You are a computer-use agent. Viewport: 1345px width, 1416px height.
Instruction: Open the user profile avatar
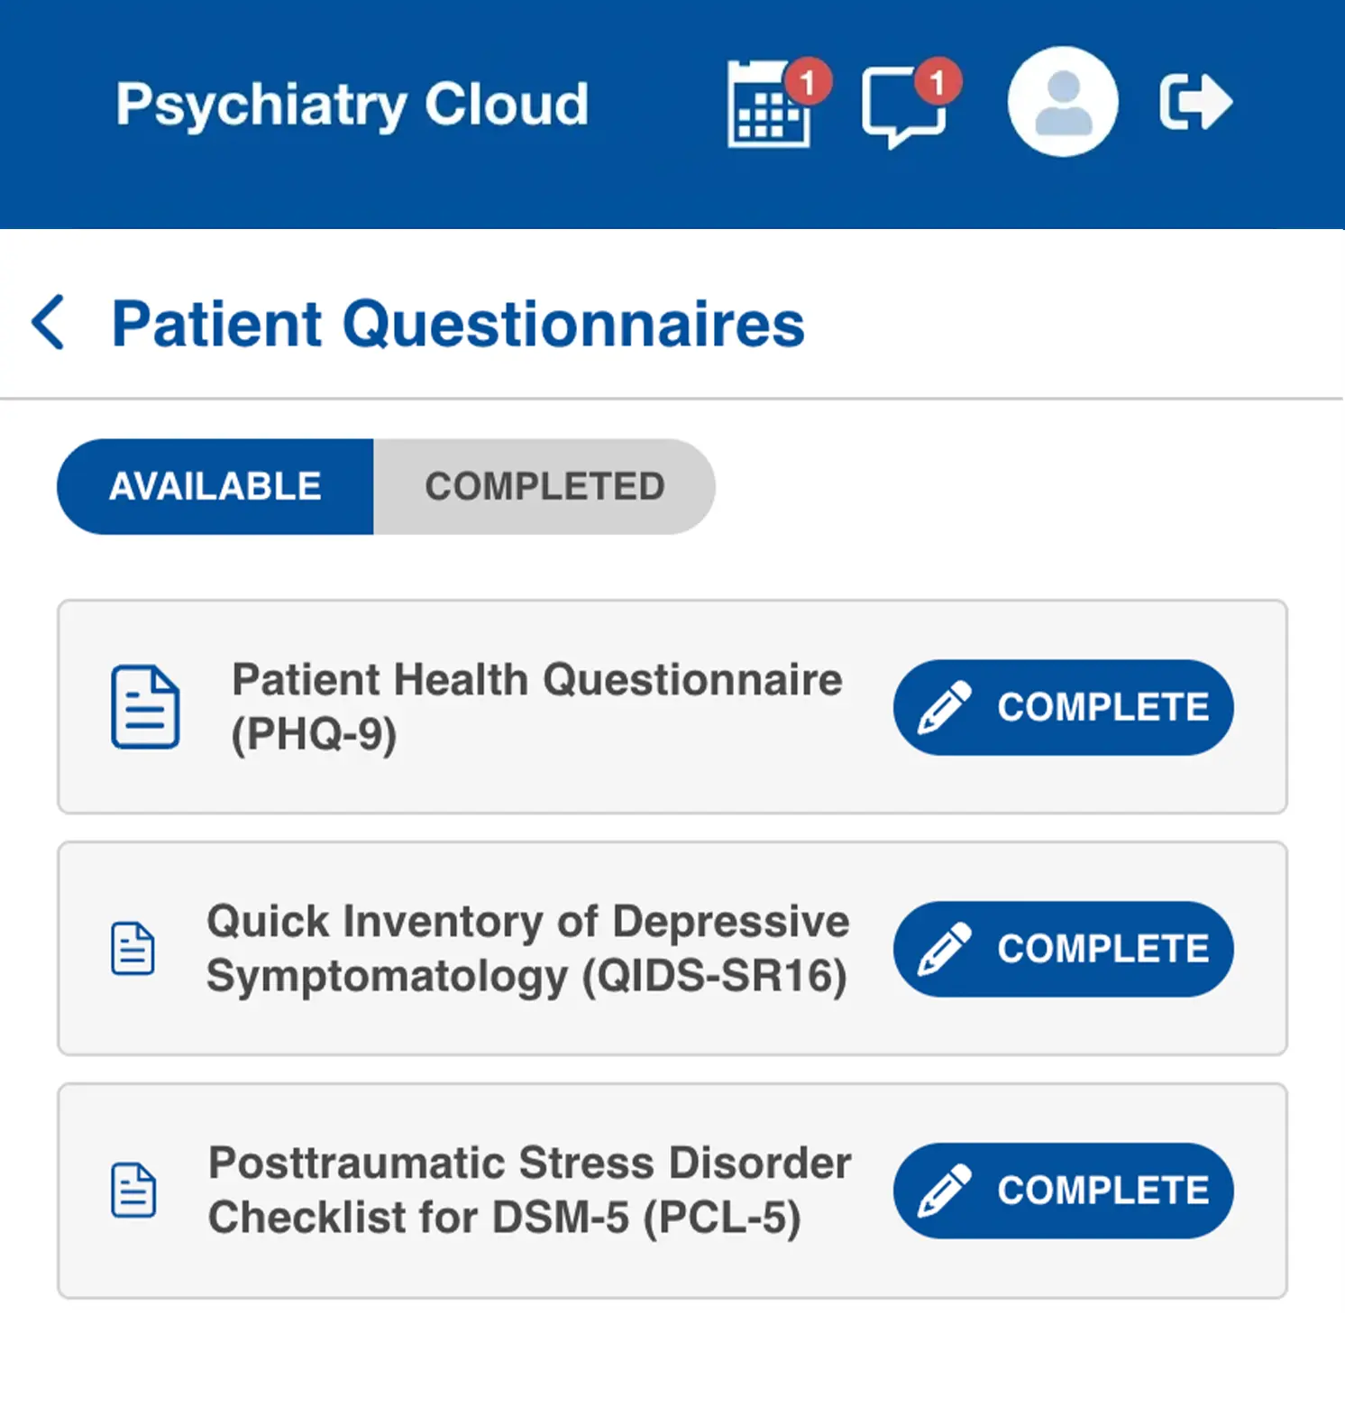[1063, 102]
